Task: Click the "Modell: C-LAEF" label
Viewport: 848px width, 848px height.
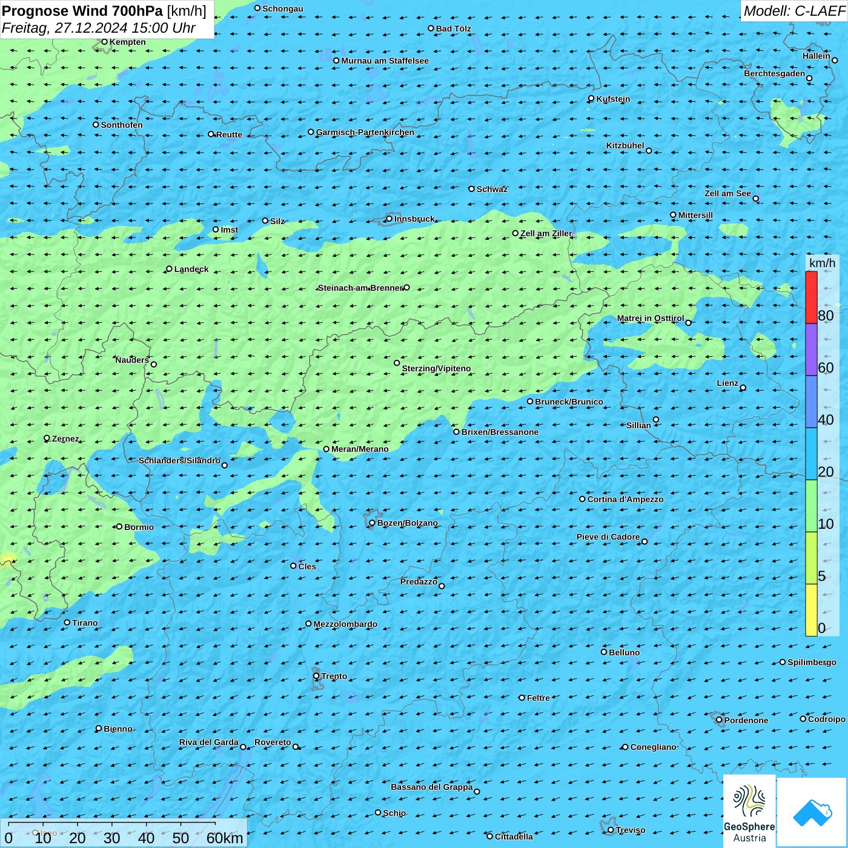Action: click(793, 11)
